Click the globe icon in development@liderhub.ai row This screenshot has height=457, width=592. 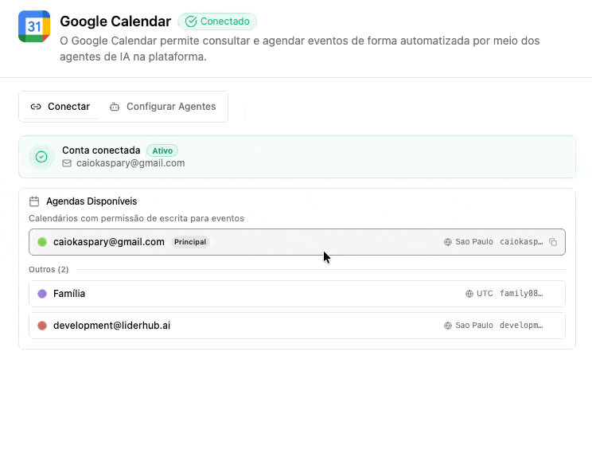coord(448,325)
